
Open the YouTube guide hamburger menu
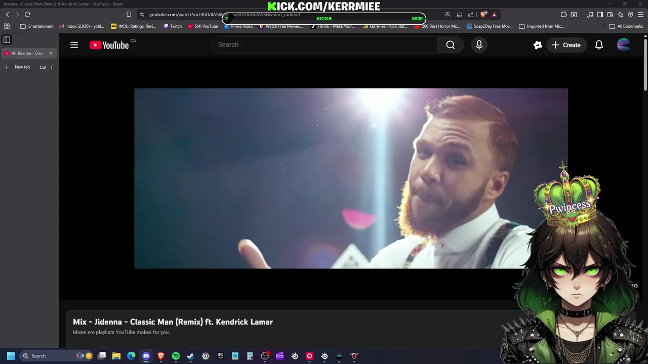(x=74, y=45)
